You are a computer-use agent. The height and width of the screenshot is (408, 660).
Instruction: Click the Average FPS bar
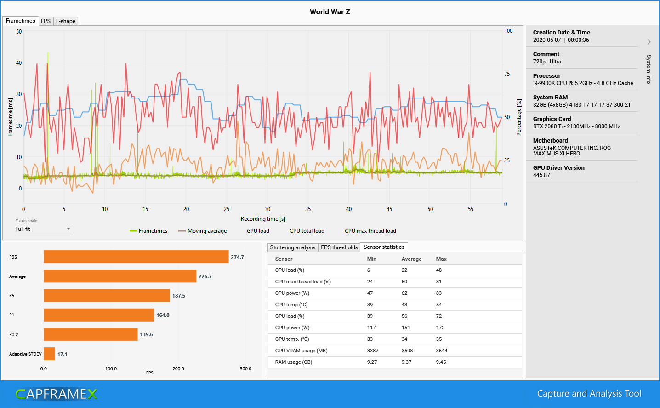pyautogui.click(x=120, y=276)
